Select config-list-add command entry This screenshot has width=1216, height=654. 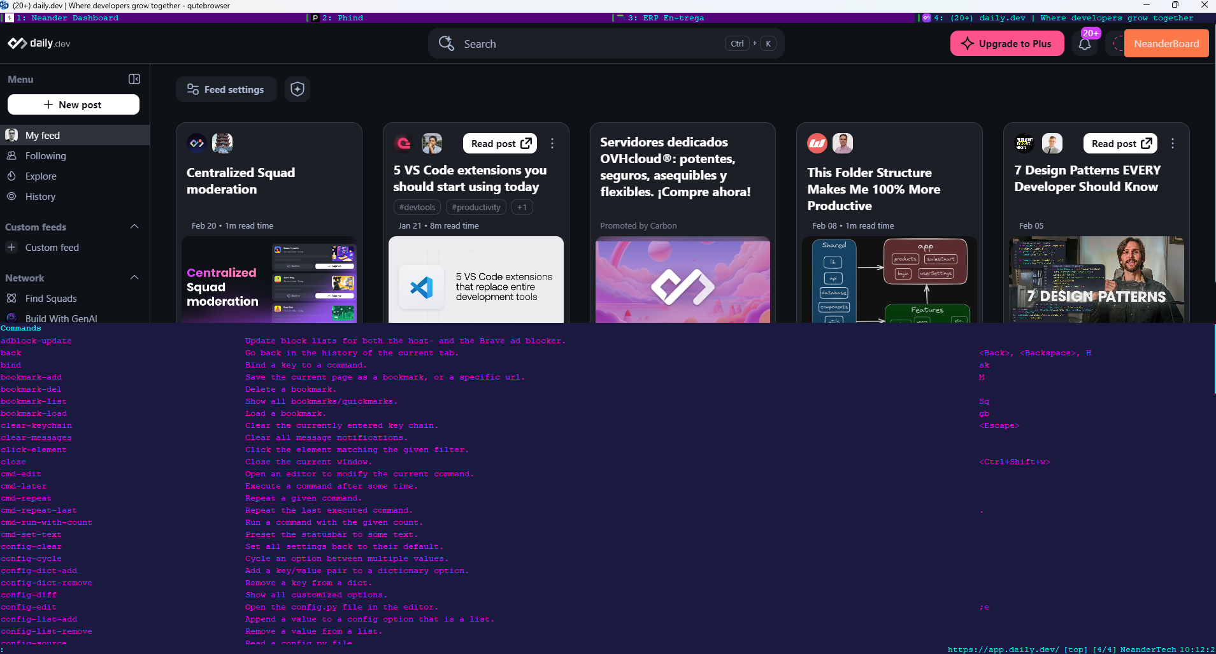pos(39,619)
